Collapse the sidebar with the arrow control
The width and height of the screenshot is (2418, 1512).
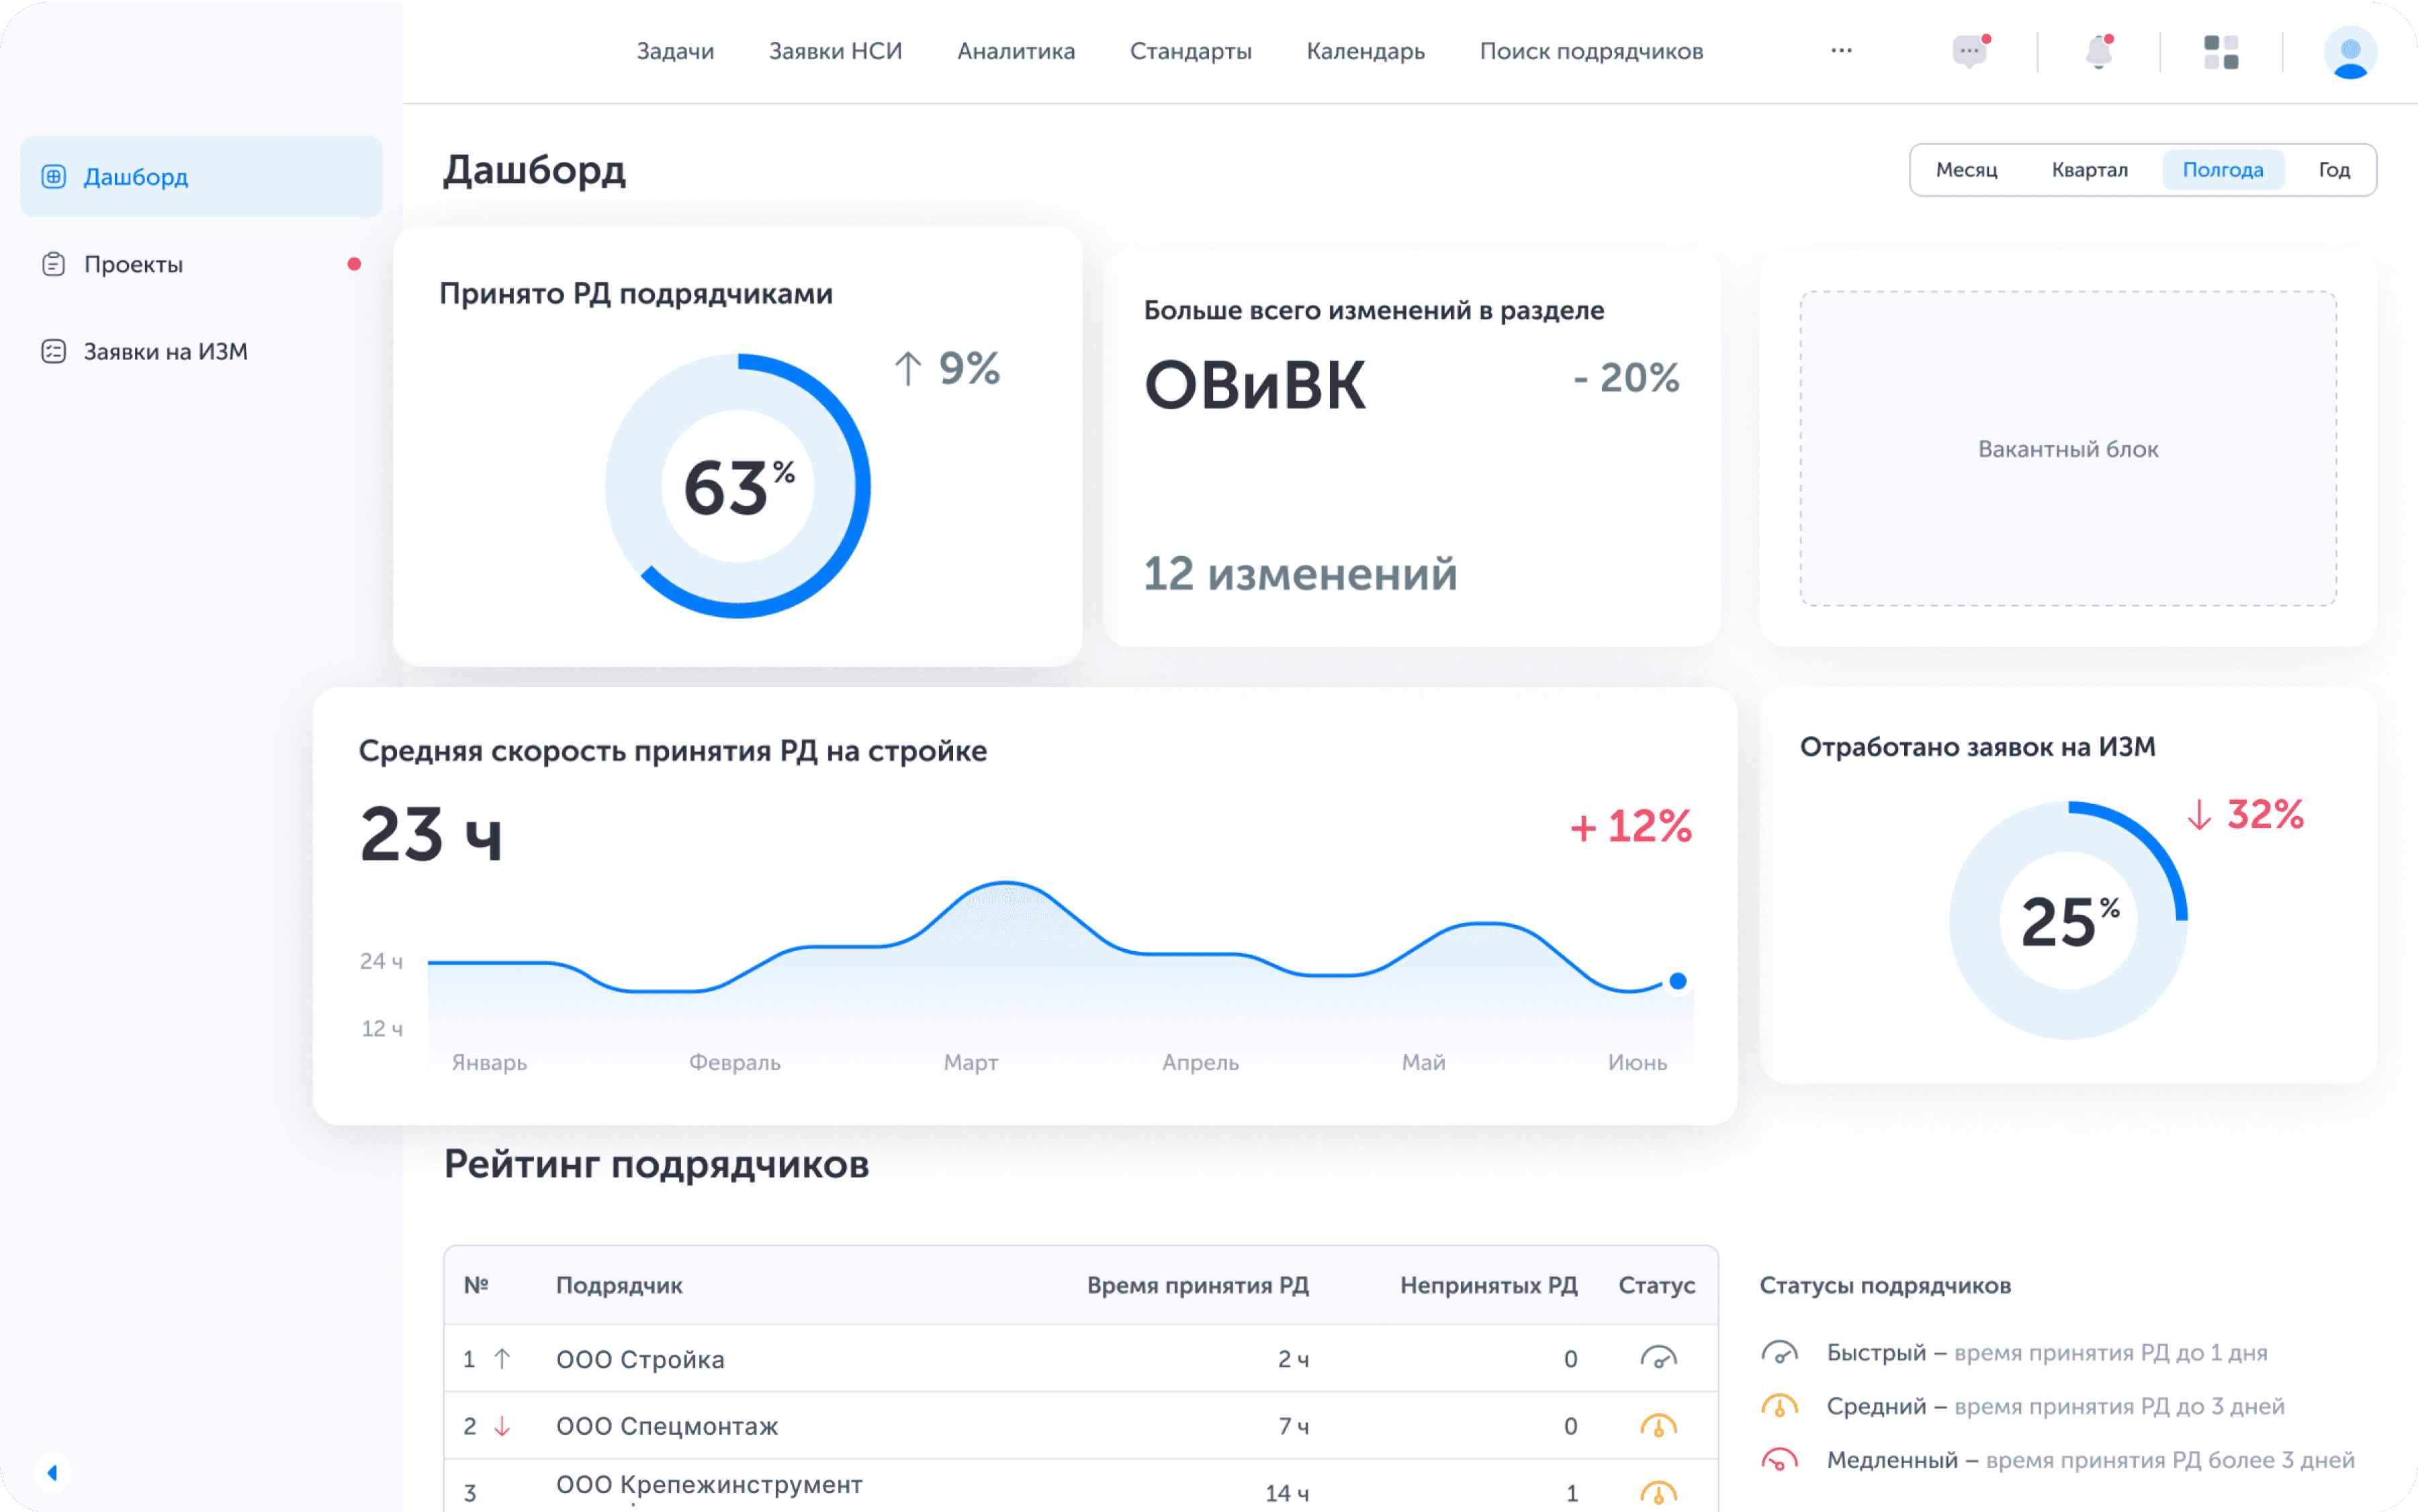[52, 1472]
